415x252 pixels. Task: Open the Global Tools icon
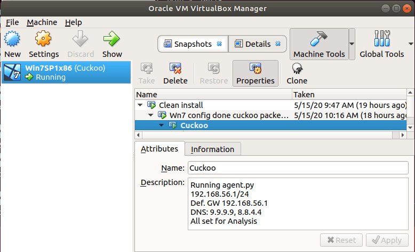pyautogui.click(x=381, y=38)
